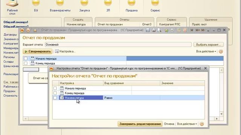Click the 1C main menu icon in report window
The image size is (241, 135).
22,30
